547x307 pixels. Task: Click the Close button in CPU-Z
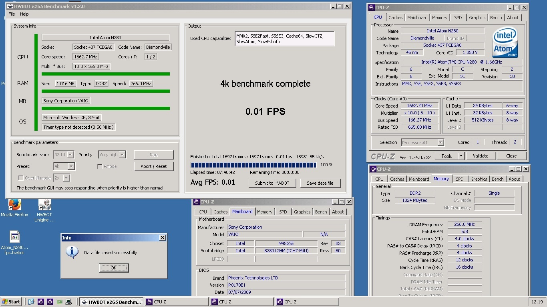coord(511,156)
